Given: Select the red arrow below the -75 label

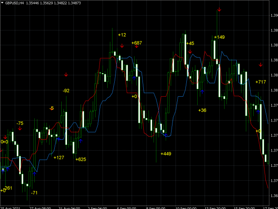Looking at the screenshot, I should [20, 129].
